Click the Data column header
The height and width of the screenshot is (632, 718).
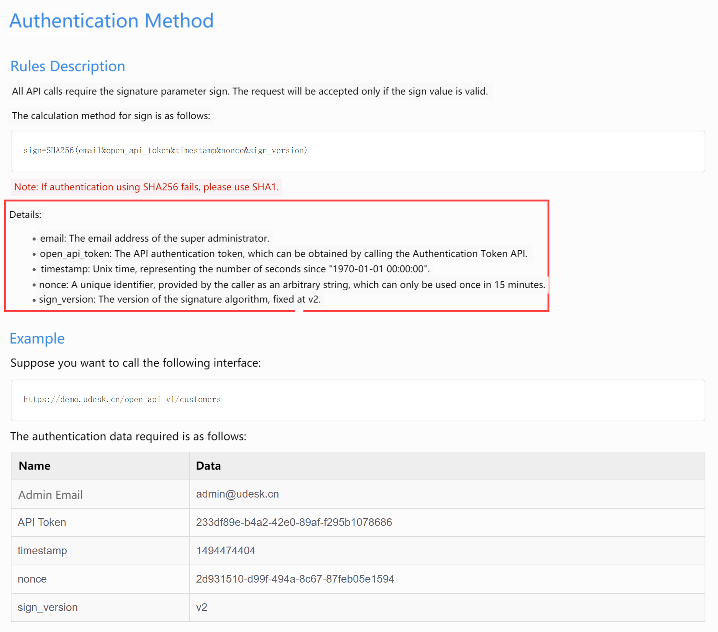(x=208, y=466)
